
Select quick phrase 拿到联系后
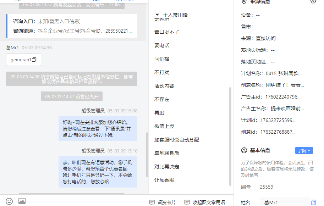coord(166,153)
